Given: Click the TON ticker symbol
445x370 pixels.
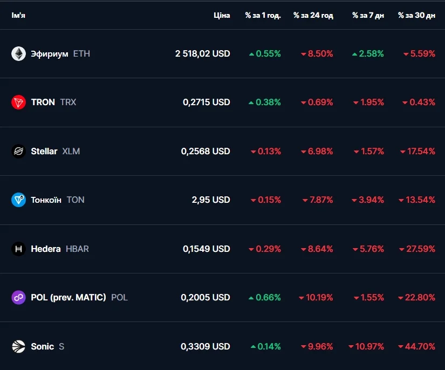Looking at the screenshot, I should pos(76,200).
